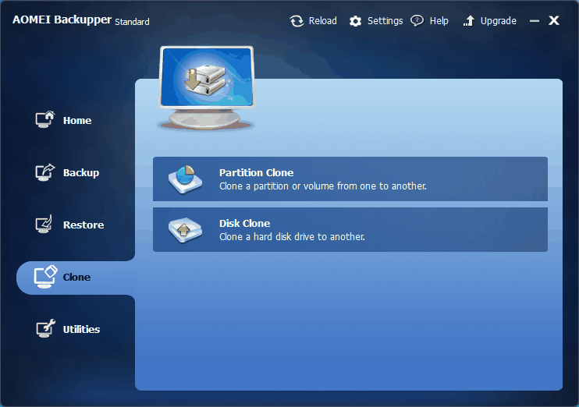Select the Clone tab label
This screenshot has width=579, height=407.
(x=76, y=277)
